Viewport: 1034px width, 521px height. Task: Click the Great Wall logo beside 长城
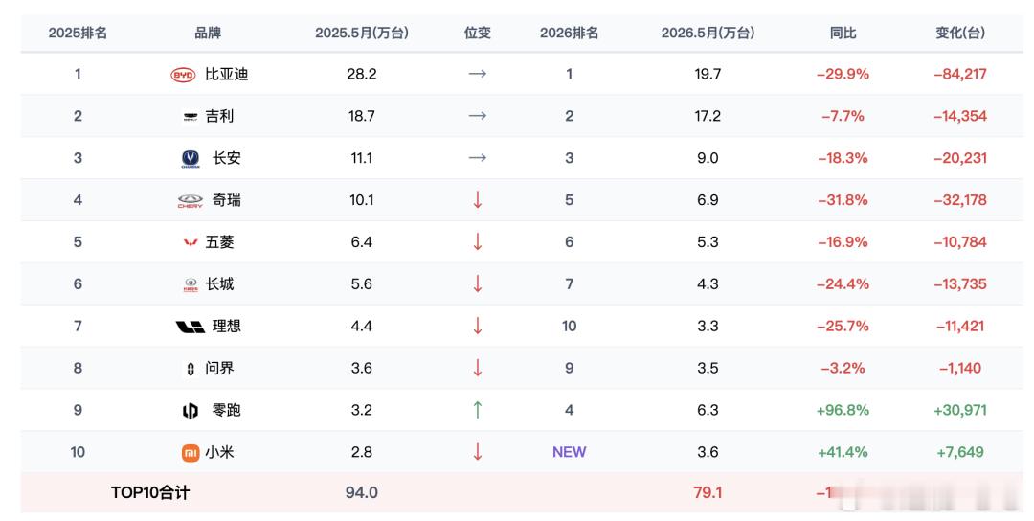coord(191,284)
